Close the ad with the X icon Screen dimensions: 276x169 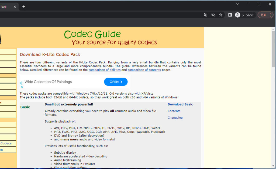pyautogui.click(x=22, y=87)
